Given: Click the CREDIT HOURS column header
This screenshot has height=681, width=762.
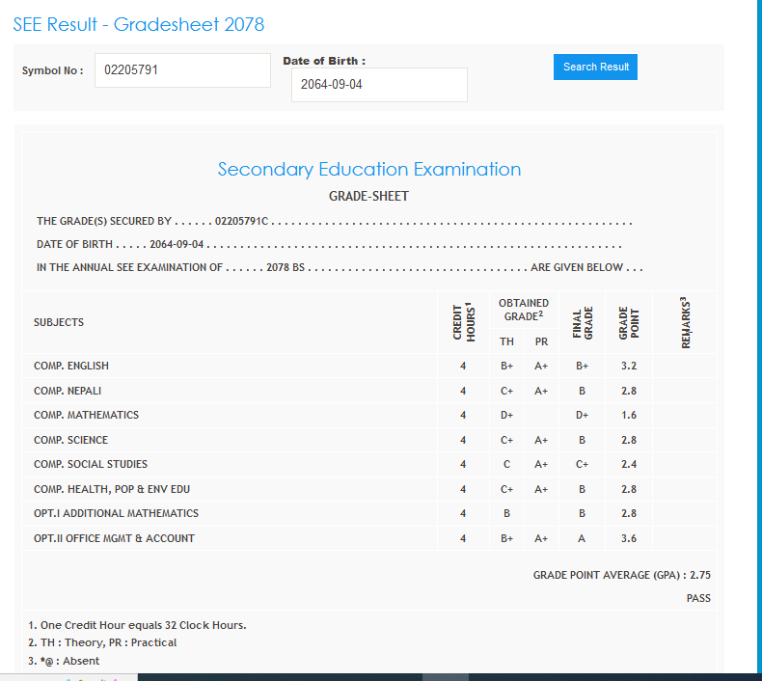Looking at the screenshot, I should click(464, 321).
